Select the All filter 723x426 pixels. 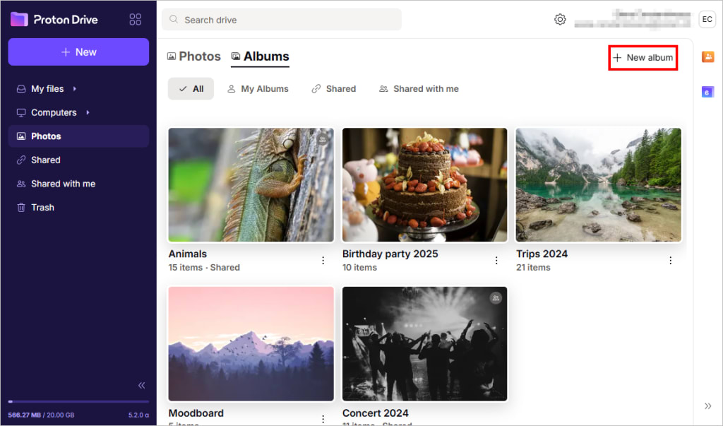point(191,88)
